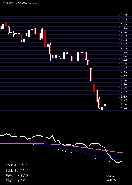Click the '50MA : 12.5' label

[x=16, y=165]
